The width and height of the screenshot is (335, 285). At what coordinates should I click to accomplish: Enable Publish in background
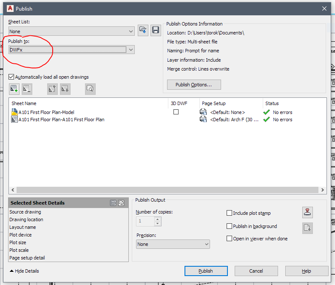229,226
